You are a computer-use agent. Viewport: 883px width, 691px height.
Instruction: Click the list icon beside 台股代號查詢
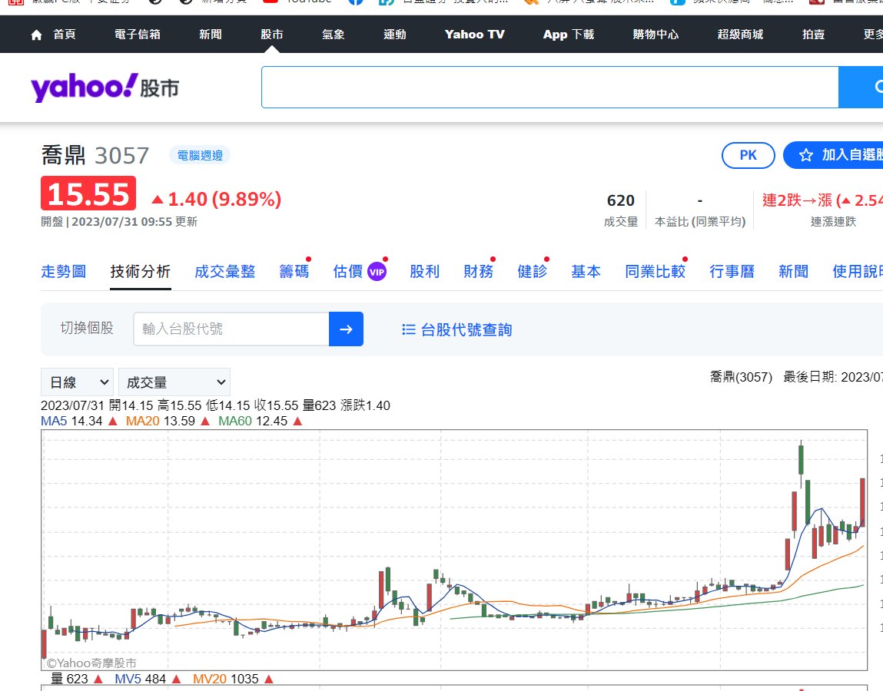(409, 329)
